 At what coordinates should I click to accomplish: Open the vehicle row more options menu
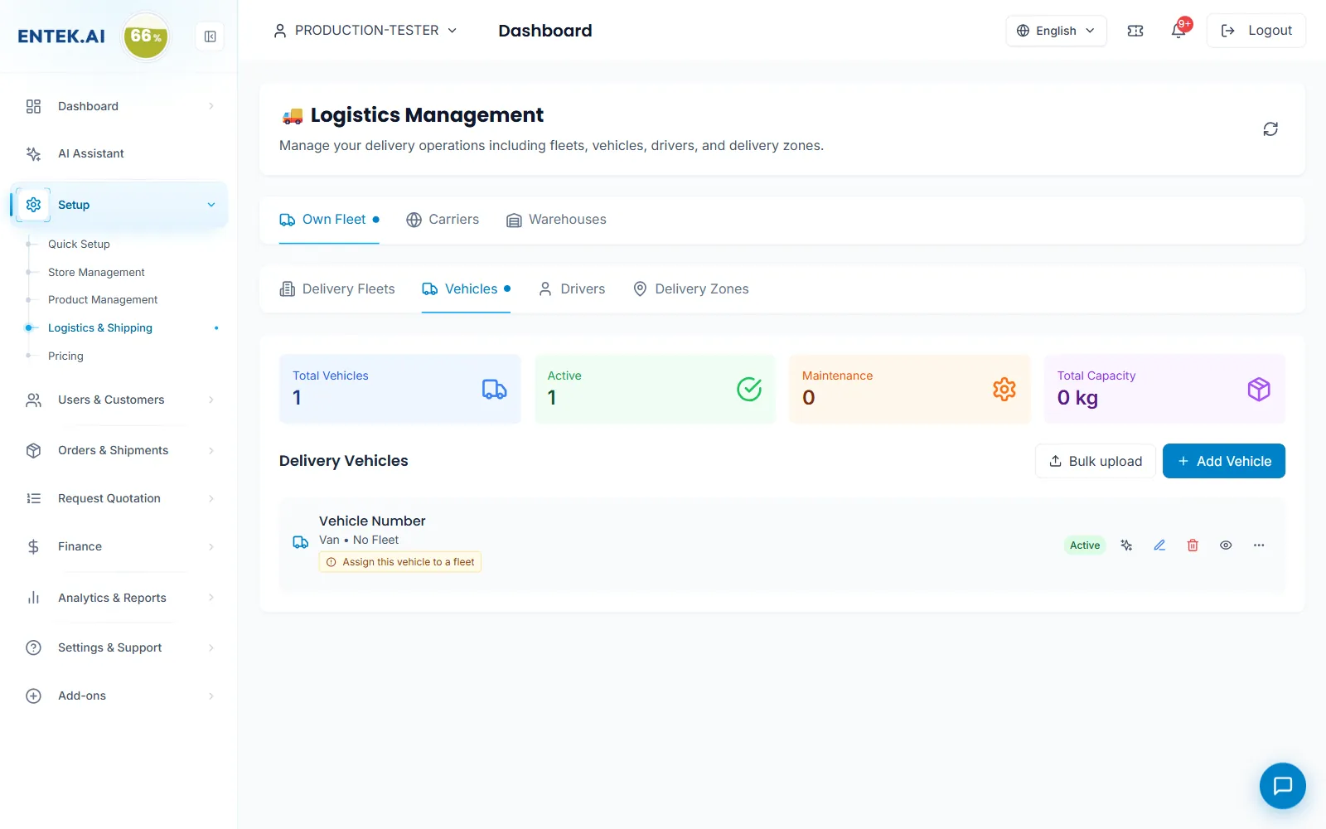point(1259,545)
